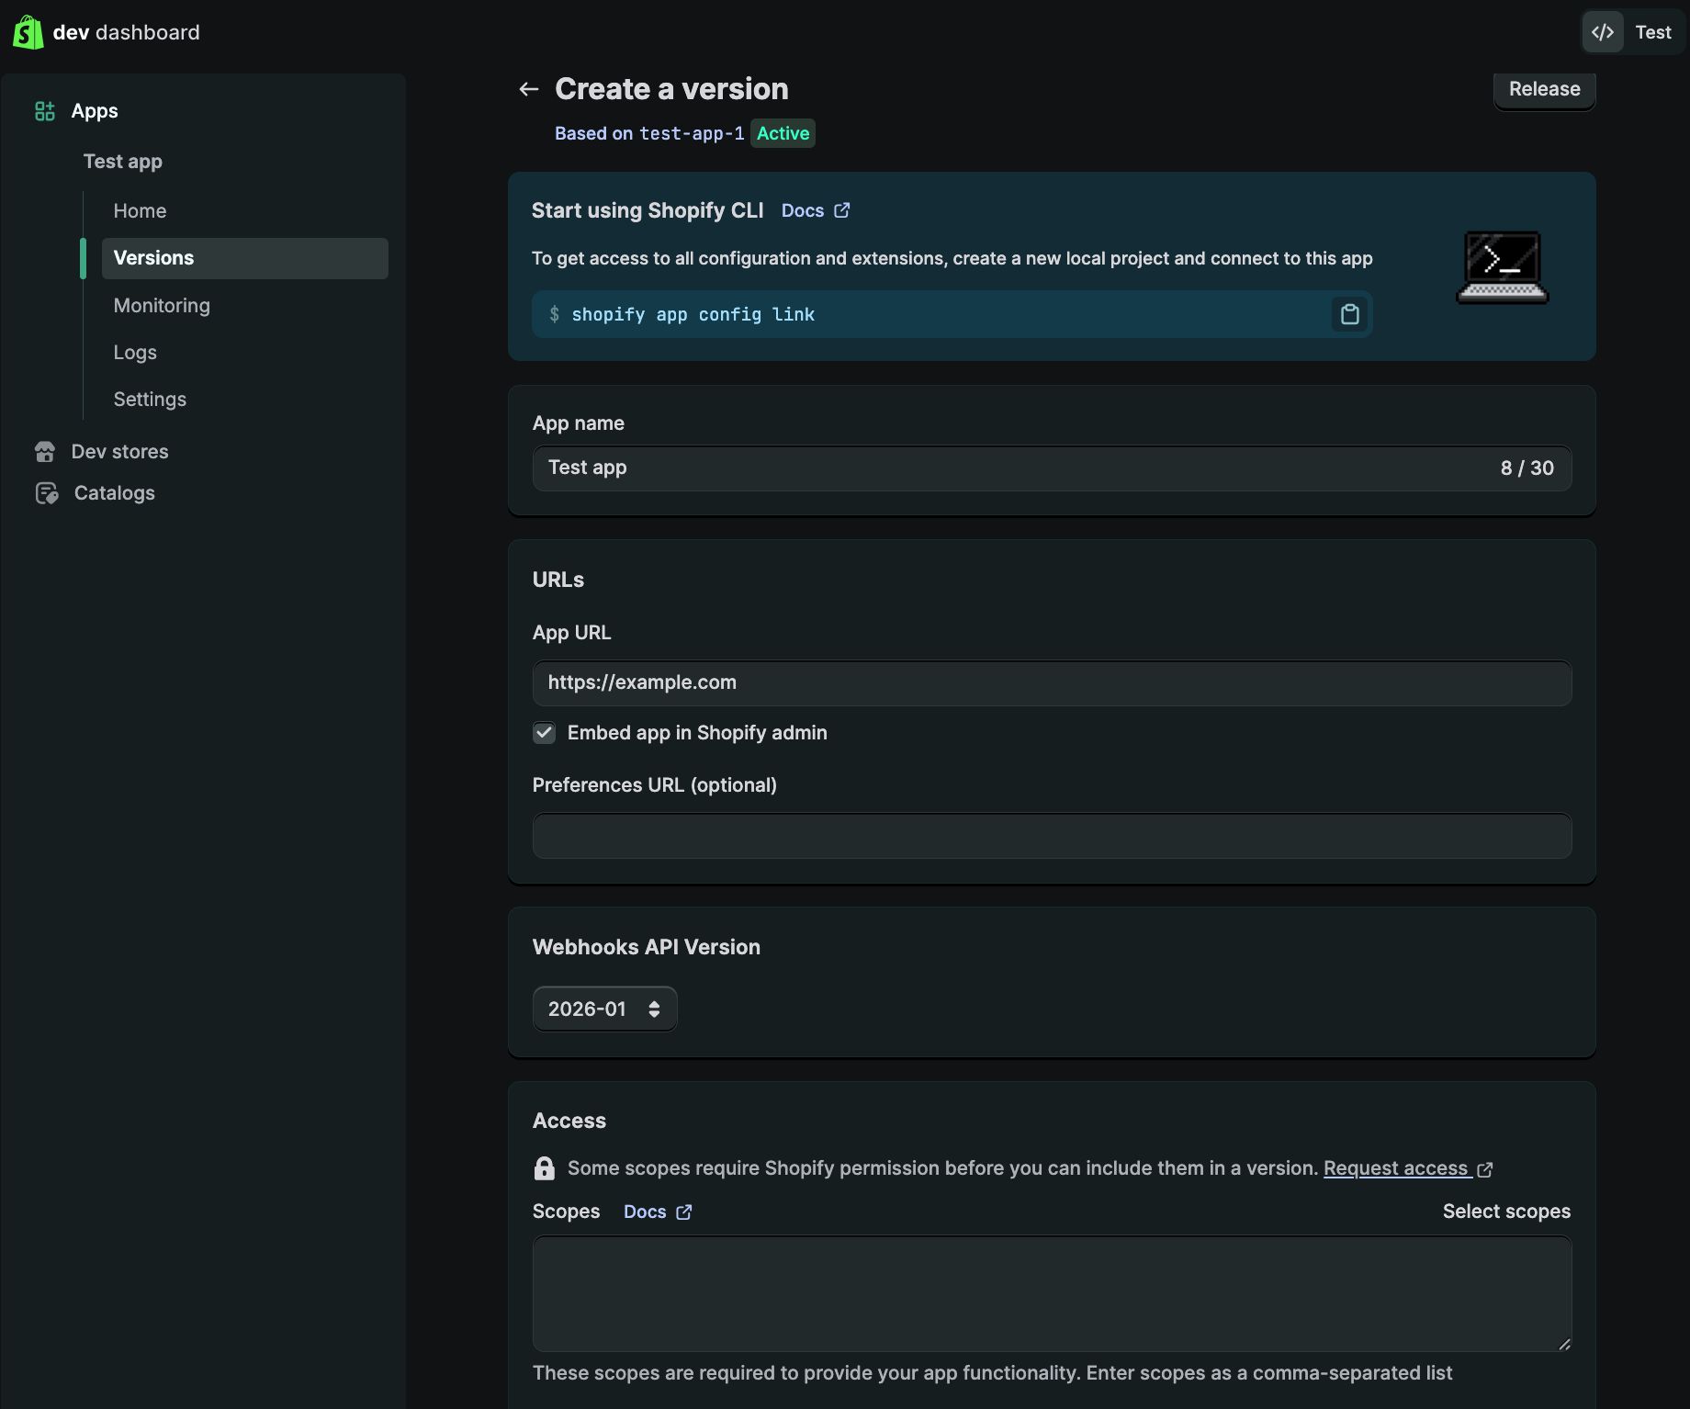The image size is (1690, 1409).
Task: Click the Release button
Action: (1545, 89)
